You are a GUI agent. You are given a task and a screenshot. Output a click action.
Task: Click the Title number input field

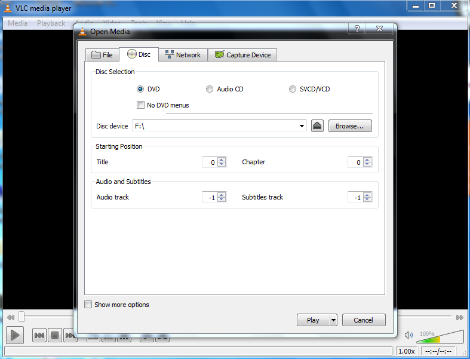click(x=210, y=162)
